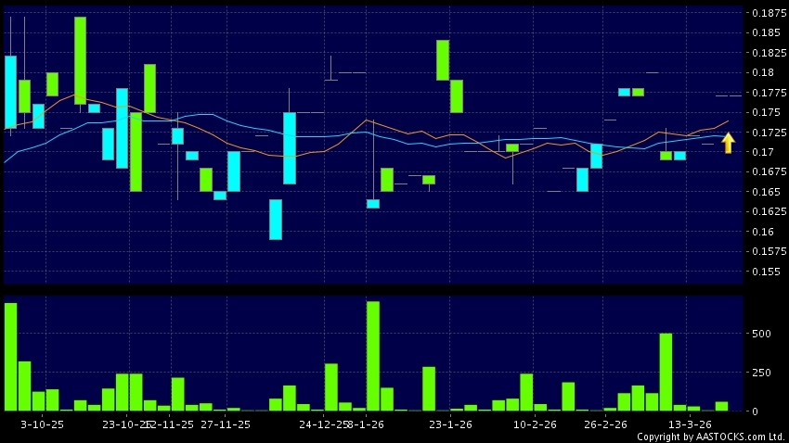The height and width of the screenshot is (443, 789).
Task: Click the tallest volume bar near 8-1-26
Action: 373,356
